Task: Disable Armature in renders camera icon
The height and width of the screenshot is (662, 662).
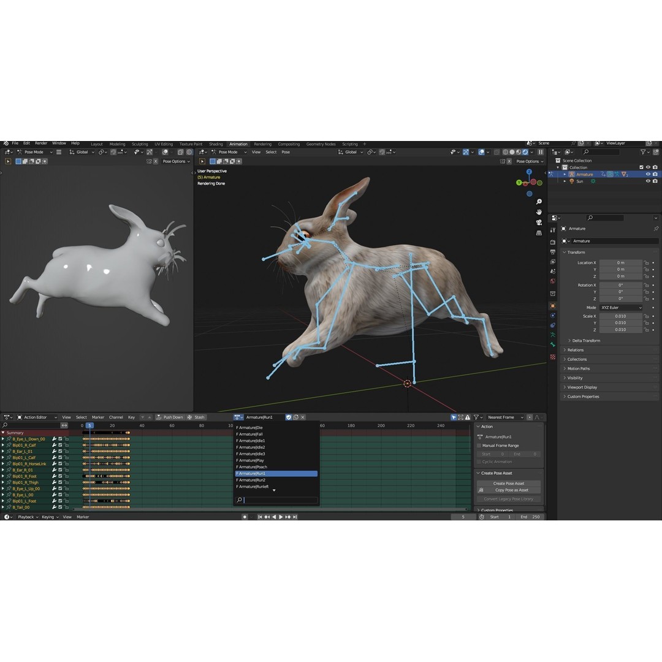Action: (x=655, y=174)
